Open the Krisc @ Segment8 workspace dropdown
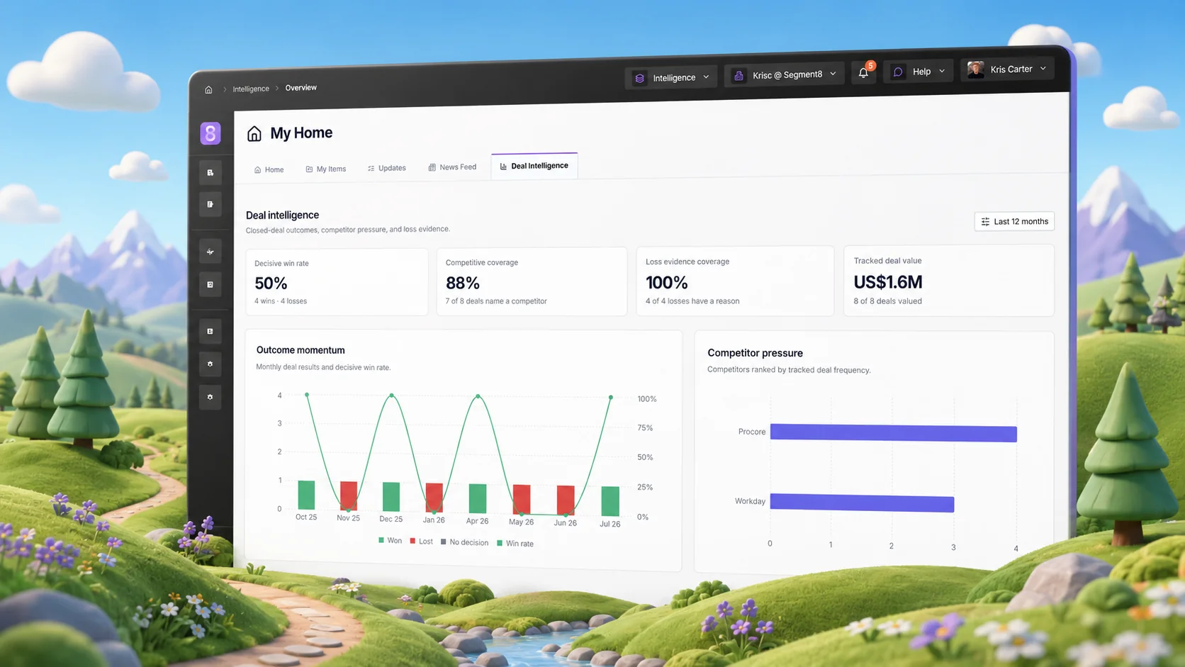 click(785, 74)
